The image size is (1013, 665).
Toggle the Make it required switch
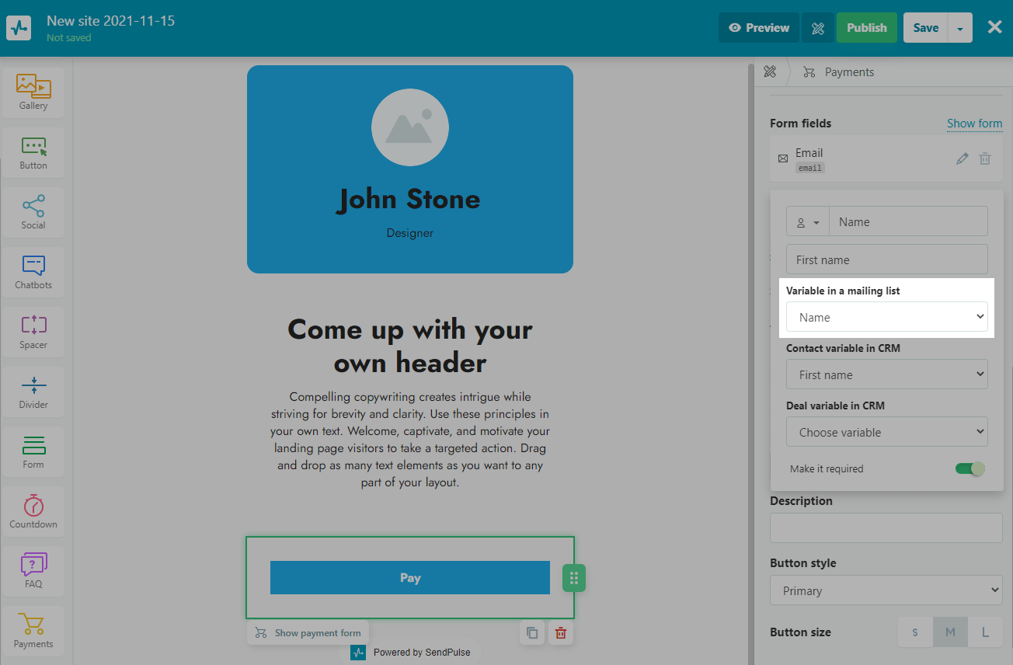tap(969, 468)
